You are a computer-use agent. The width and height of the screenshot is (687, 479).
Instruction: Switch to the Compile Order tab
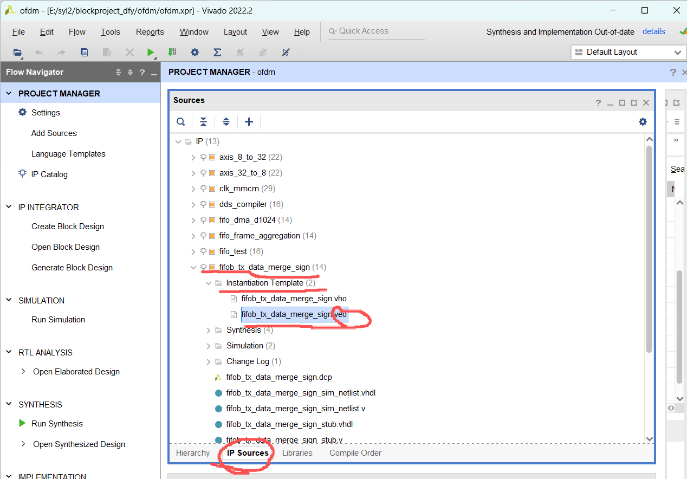[355, 453]
